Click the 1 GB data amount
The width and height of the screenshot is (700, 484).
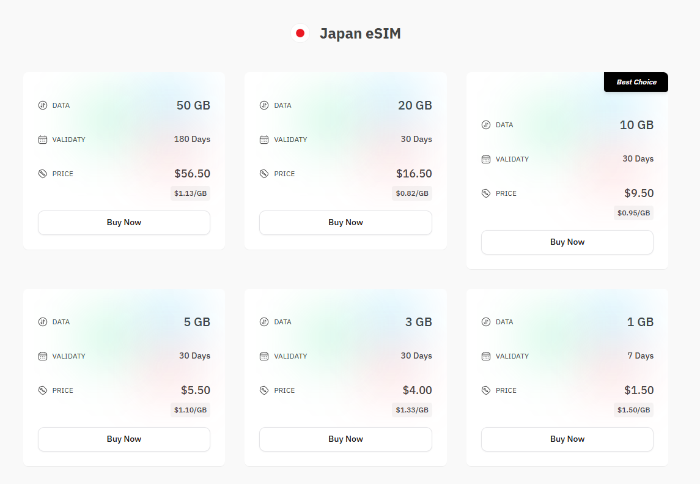coord(640,322)
